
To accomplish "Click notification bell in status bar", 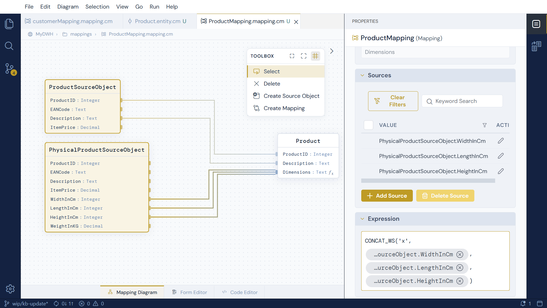I will pyautogui.click(x=523, y=303).
